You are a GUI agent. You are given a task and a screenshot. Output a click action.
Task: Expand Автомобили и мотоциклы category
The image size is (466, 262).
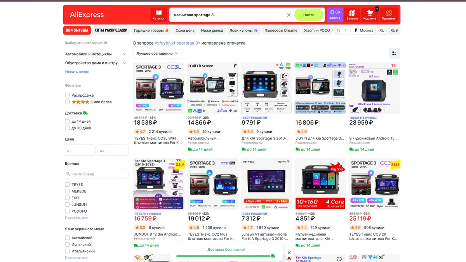[x=125, y=54]
